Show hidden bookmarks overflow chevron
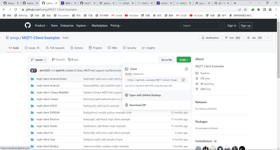280x150 pixels. 276,15
